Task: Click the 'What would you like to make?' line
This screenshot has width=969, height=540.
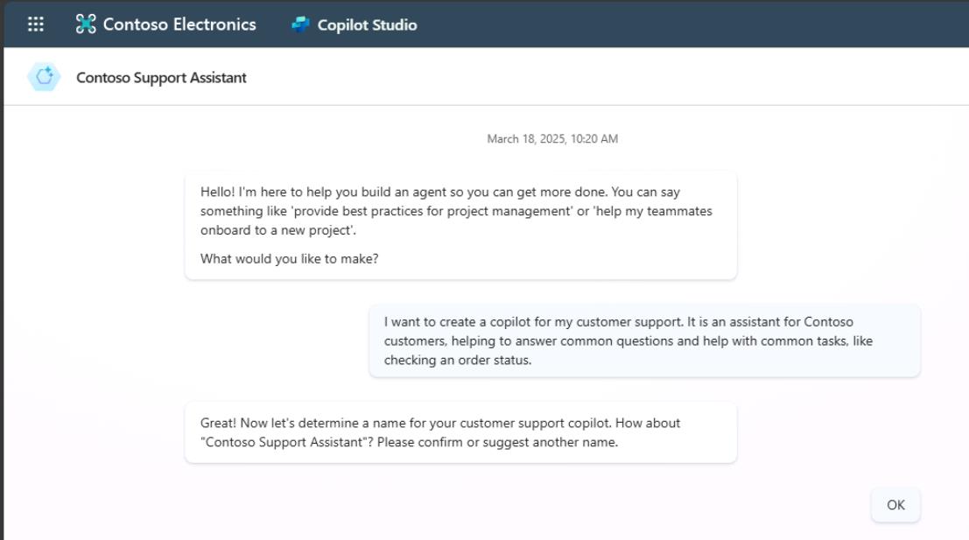Action: [289, 259]
